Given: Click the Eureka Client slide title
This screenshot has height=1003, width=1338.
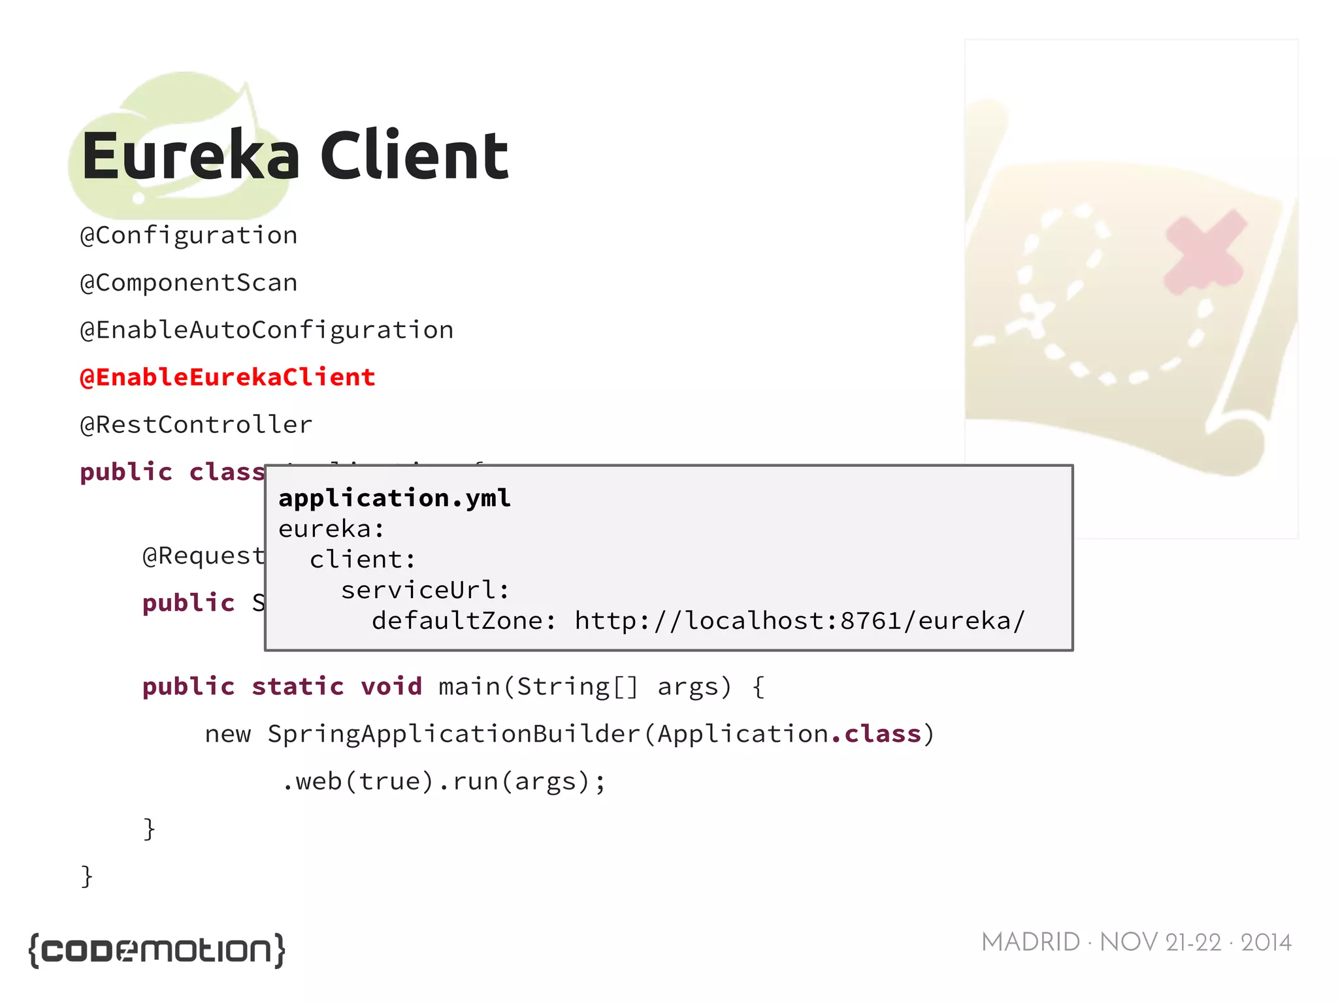Looking at the screenshot, I should 295,155.
